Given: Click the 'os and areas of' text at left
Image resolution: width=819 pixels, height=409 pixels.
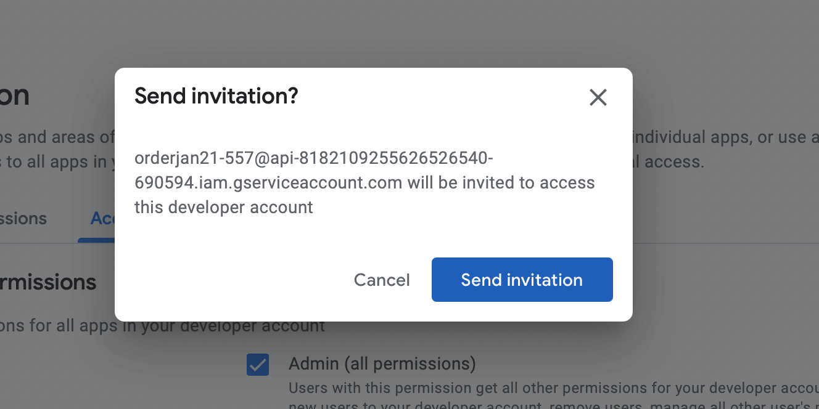Looking at the screenshot, I should [x=57, y=137].
